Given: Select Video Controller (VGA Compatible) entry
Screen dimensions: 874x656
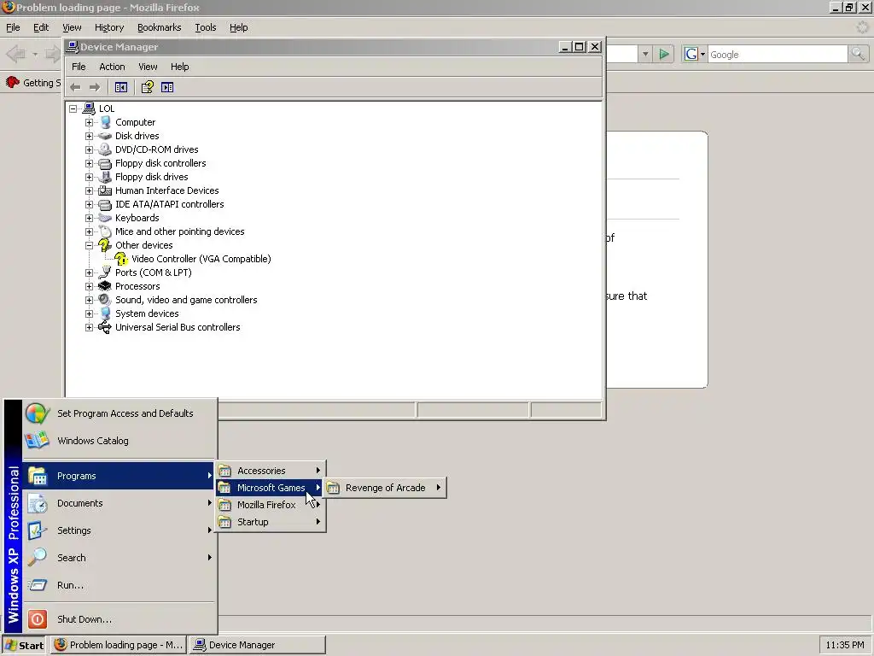Looking at the screenshot, I should [201, 259].
